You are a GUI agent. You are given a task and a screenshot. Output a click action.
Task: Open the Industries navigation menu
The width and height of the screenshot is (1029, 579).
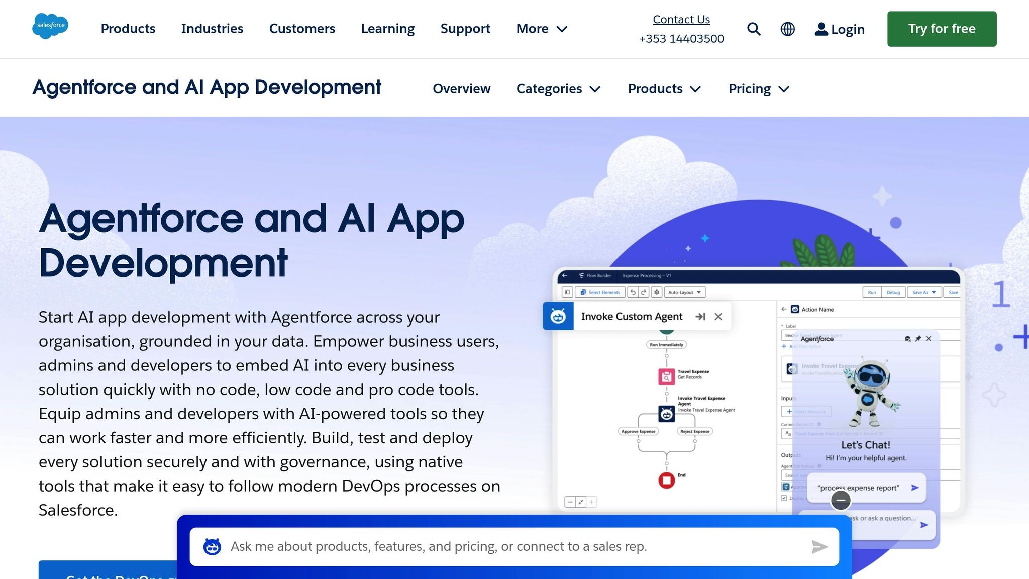(212, 29)
